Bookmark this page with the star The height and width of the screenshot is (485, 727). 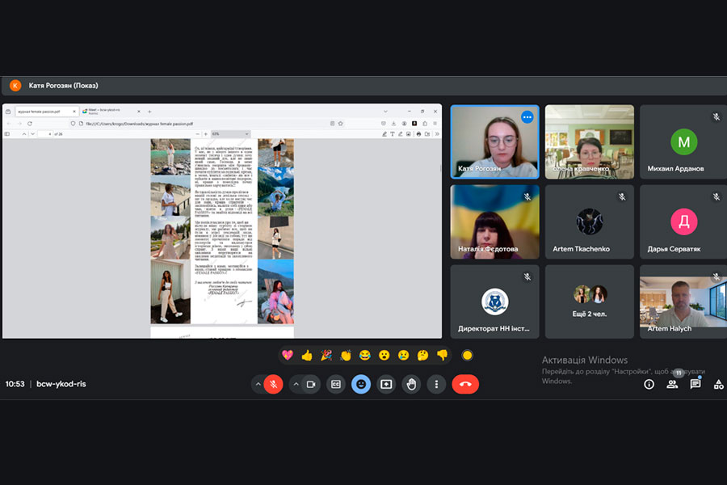(x=340, y=124)
